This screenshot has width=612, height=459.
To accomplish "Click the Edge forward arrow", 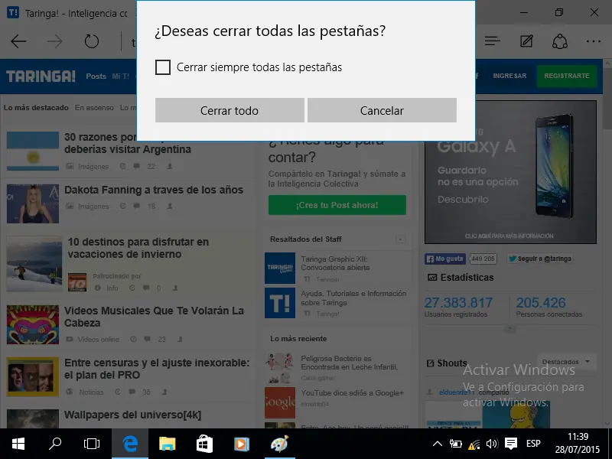I will (55, 41).
